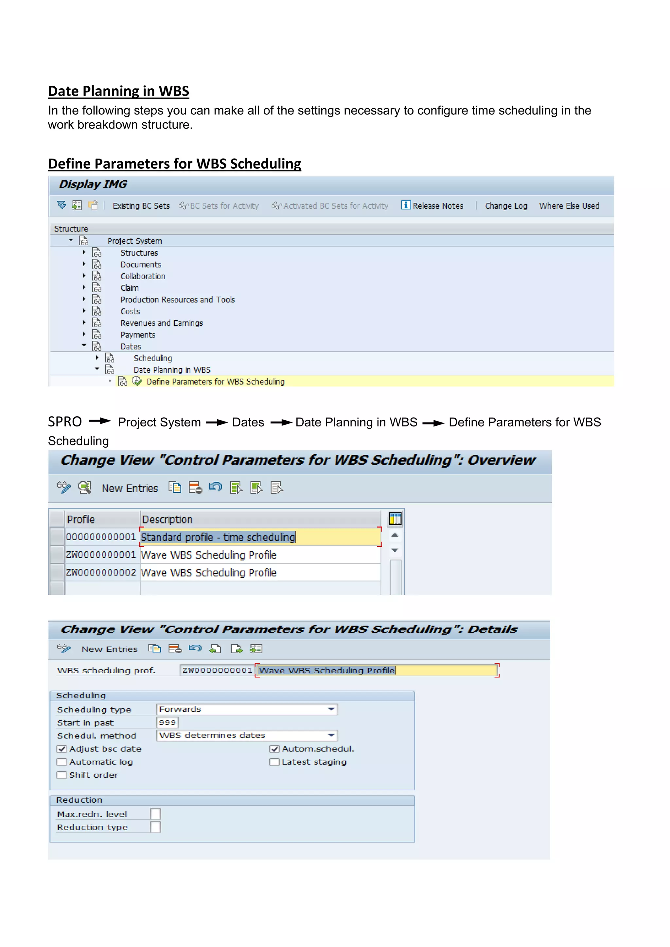Image resolution: width=670 pixels, height=947 pixels.
Task: Tick the Latest staging checkbox
Action: tap(274, 762)
